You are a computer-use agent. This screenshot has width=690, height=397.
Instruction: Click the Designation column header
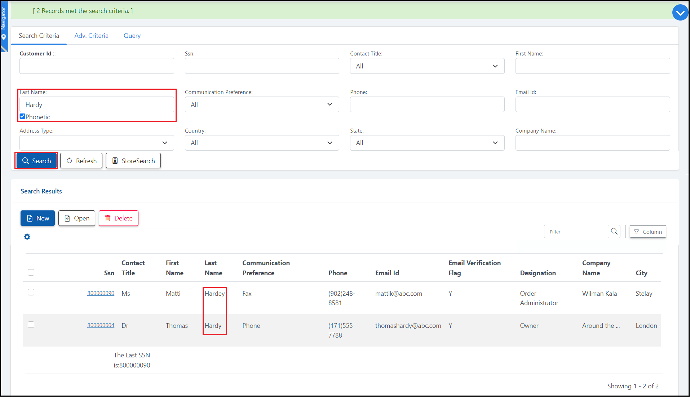(x=538, y=273)
